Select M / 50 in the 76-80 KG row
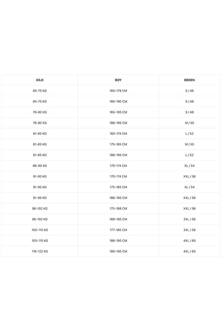The image size is (222, 333). (x=189, y=123)
